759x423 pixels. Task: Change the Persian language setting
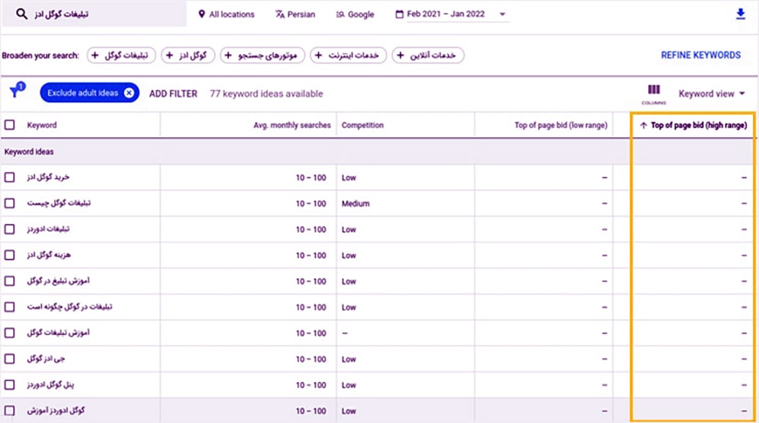[295, 14]
